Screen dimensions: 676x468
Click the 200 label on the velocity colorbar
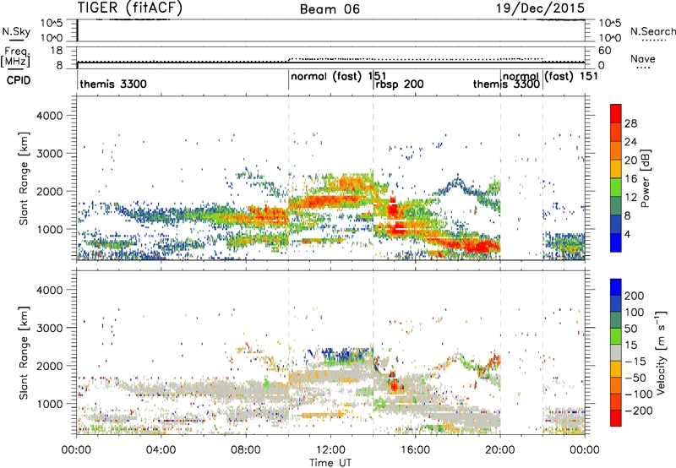coord(635,296)
